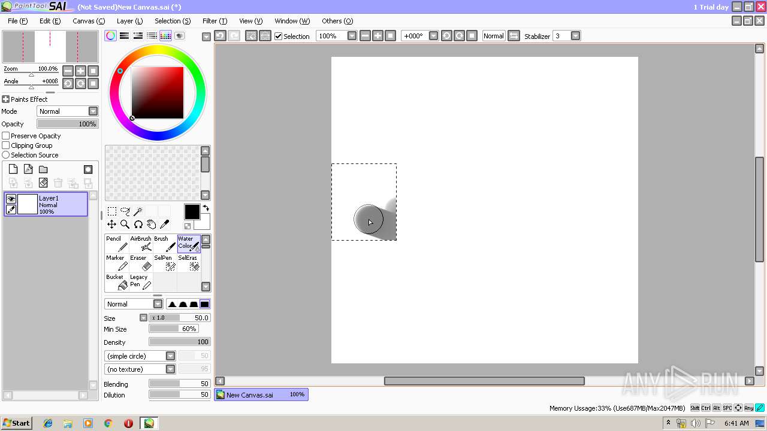Click the Undo button in toolbar
767x431 pixels.
click(x=220, y=36)
